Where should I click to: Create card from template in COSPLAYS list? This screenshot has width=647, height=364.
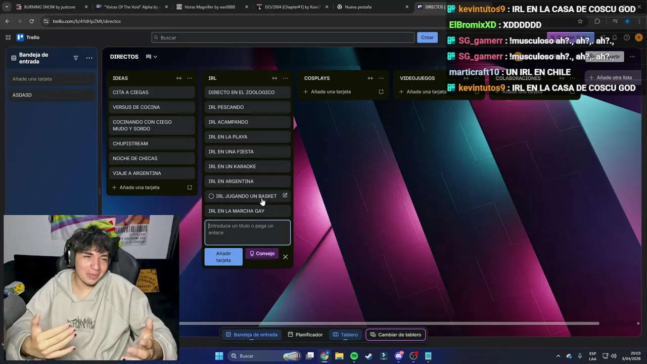tap(381, 92)
